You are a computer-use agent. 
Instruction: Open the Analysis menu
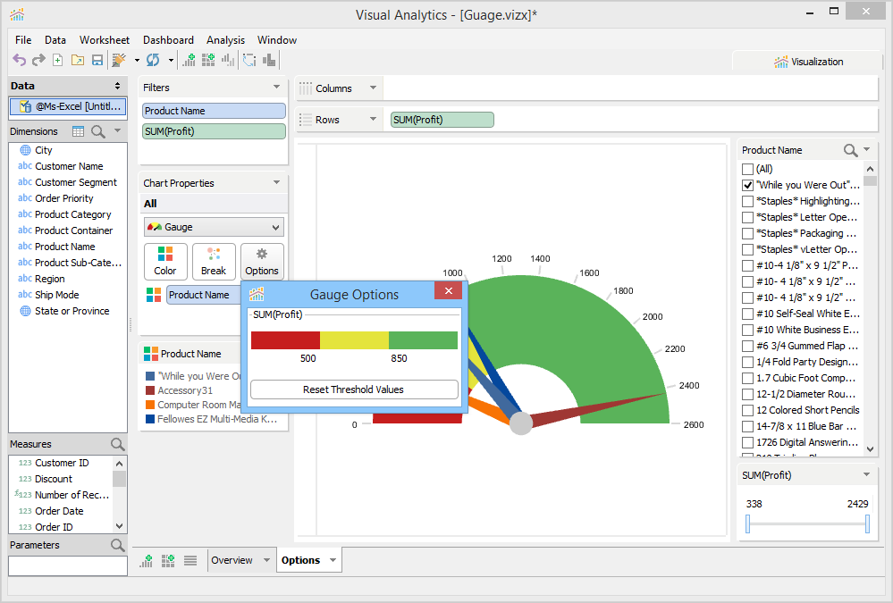(225, 40)
